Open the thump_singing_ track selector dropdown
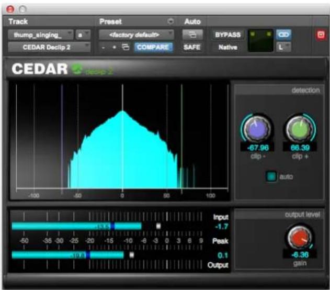 [41, 35]
